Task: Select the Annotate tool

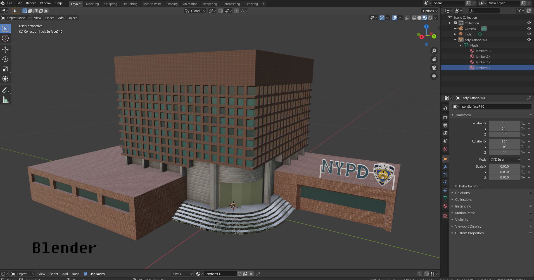Action: (5, 90)
